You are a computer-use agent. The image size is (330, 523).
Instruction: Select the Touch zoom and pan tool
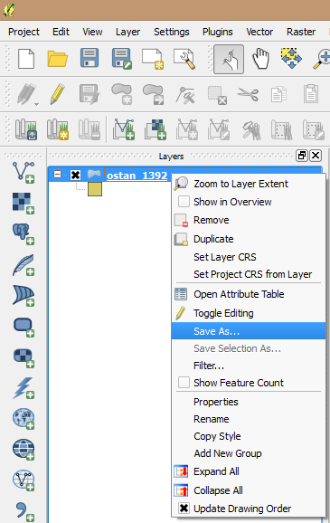tap(229, 59)
